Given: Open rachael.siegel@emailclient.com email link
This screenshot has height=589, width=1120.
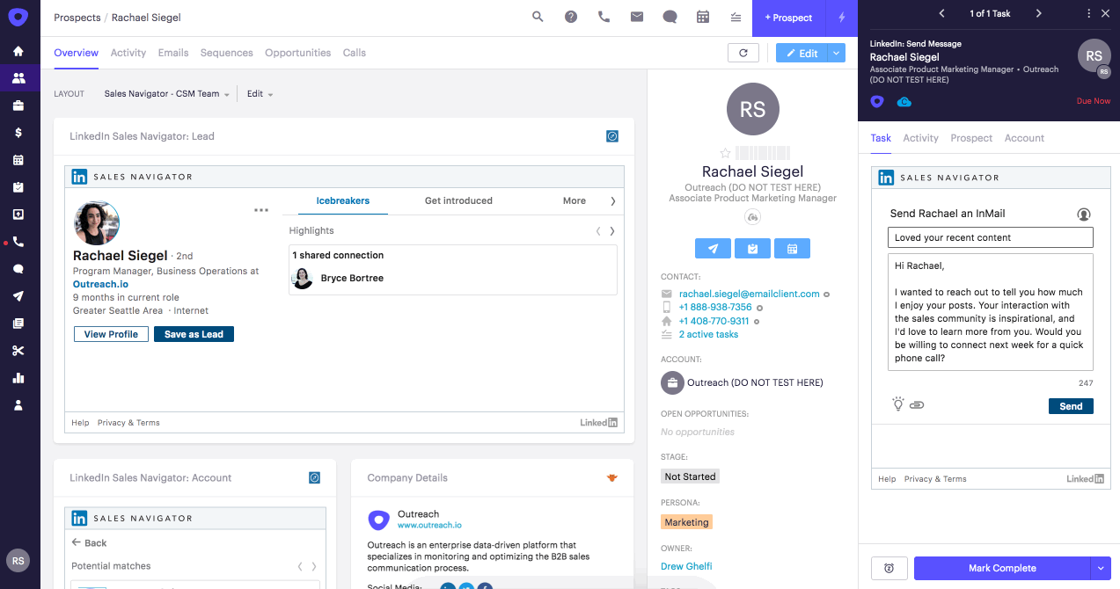Looking at the screenshot, I should point(749,294).
